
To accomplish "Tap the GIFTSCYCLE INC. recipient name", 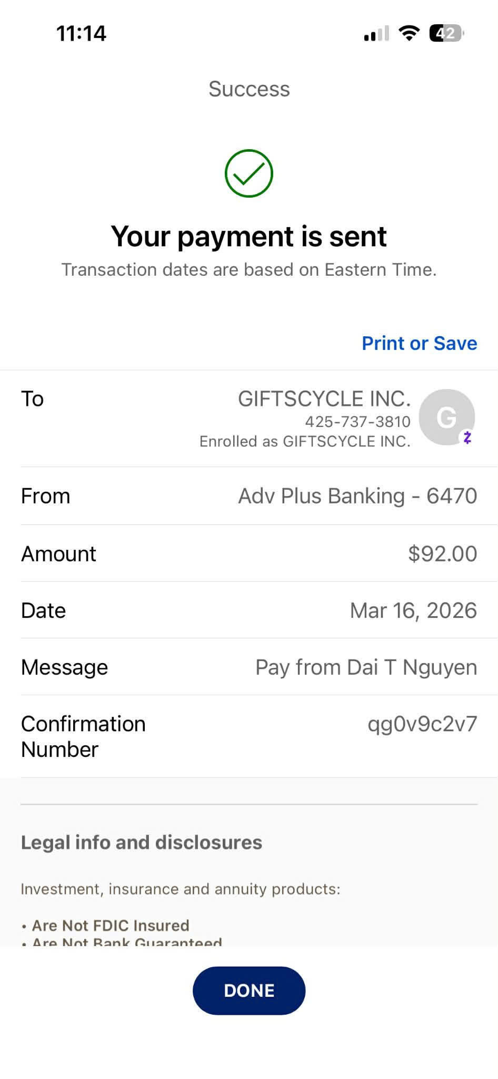I will coord(324,398).
